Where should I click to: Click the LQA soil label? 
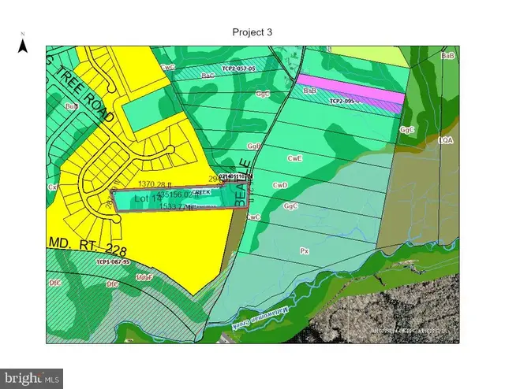(x=446, y=140)
